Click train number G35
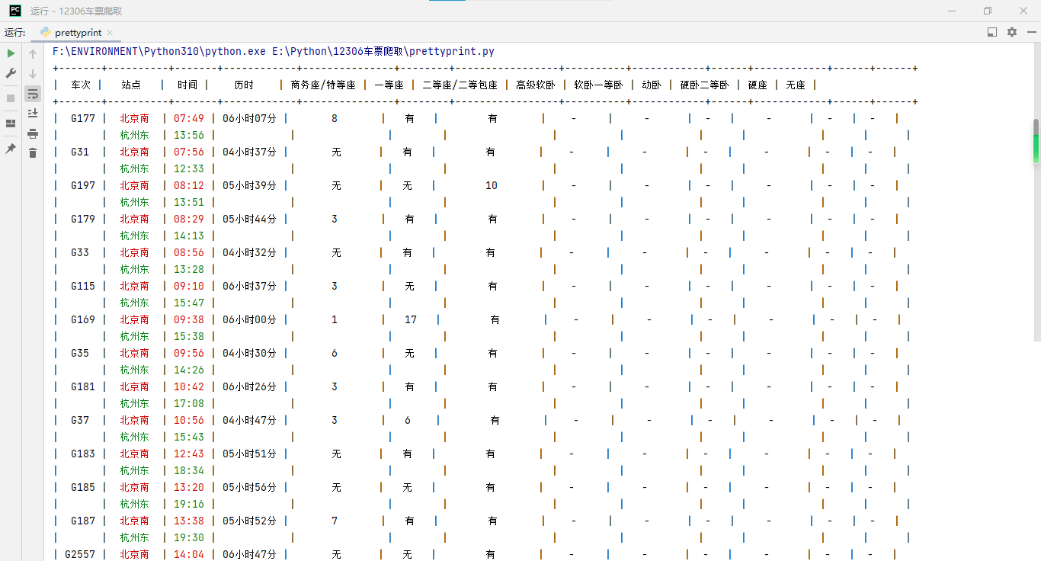 point(80,353)
